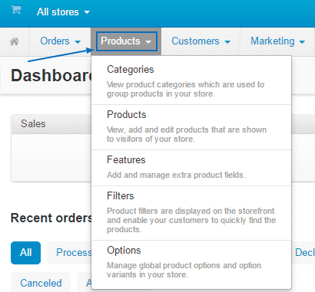Show All recent orders
The height and width of the screenshot is (292, 315).
pyautogui.click(x=25, y=253)
